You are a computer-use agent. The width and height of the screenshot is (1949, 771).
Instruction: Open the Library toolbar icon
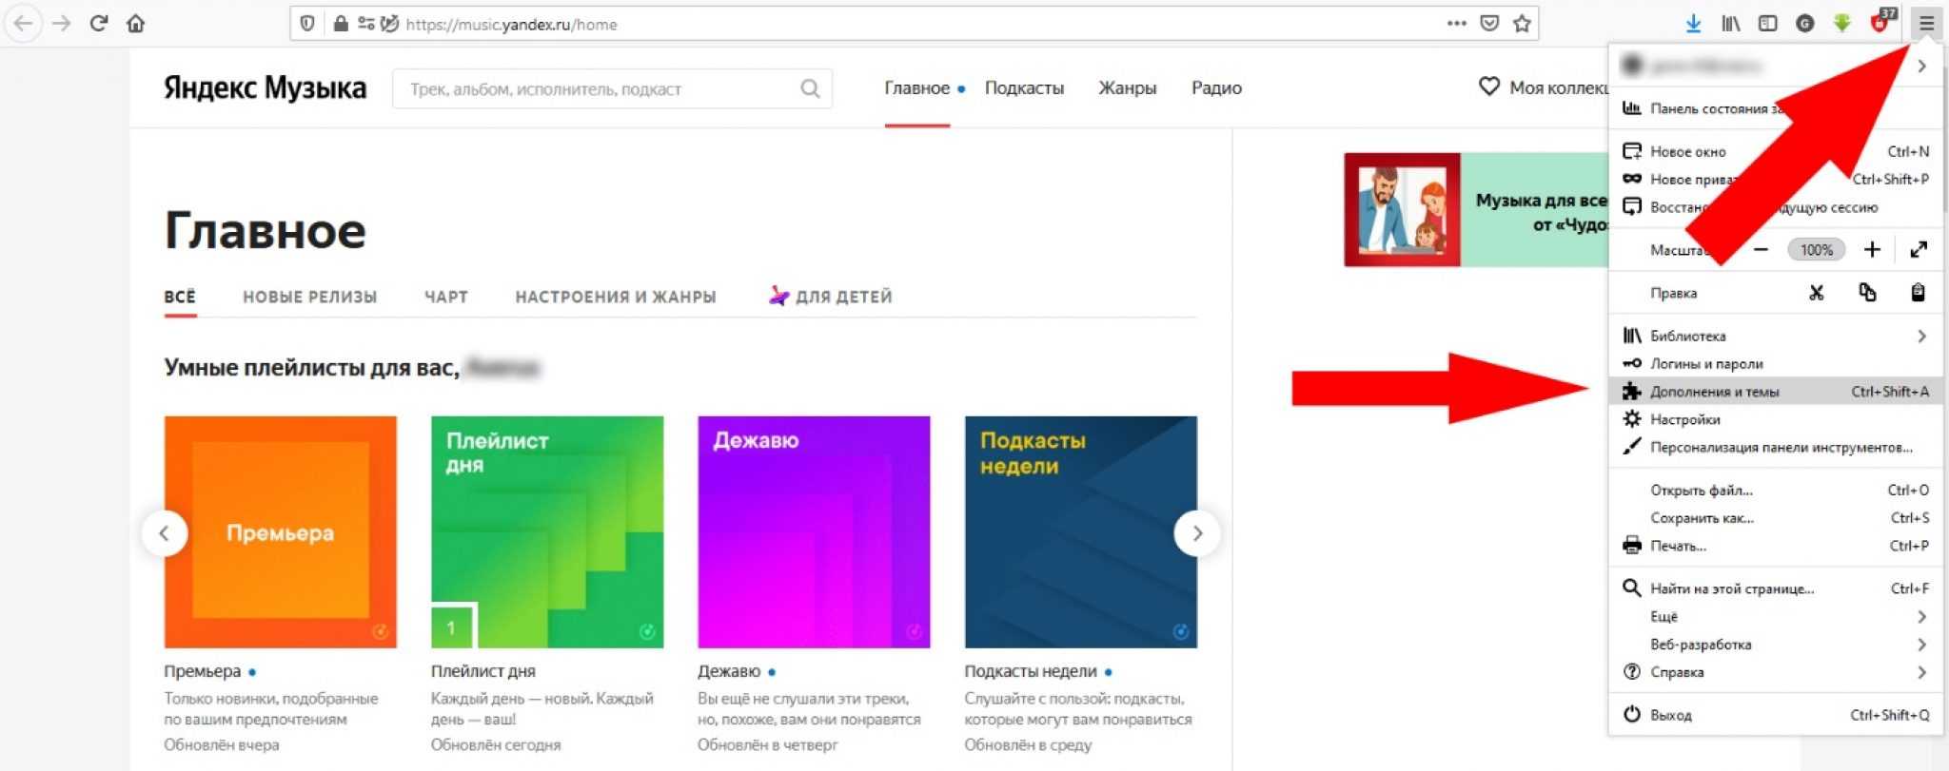point(1731,24)
